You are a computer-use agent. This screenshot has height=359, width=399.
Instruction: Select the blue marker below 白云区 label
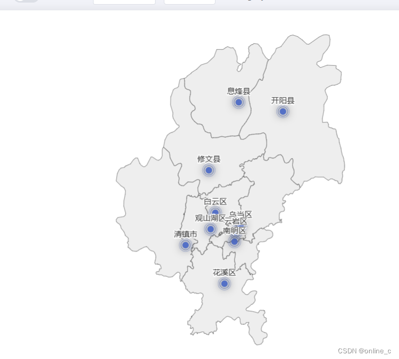point(215,212)
